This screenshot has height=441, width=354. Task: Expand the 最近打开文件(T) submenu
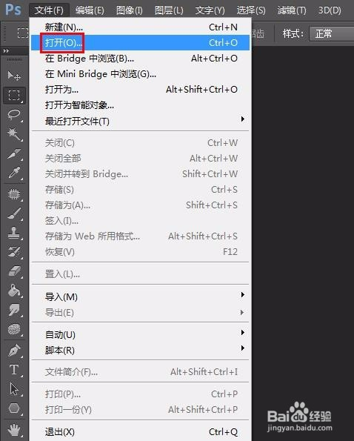click(x=140, y=122)
